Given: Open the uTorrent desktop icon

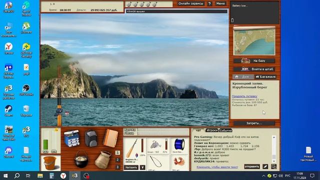Looking at the screenshot, I should [x=26, y=28].
